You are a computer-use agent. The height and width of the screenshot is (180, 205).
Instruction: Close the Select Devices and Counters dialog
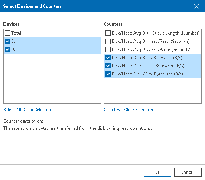(x=196, y=7)
